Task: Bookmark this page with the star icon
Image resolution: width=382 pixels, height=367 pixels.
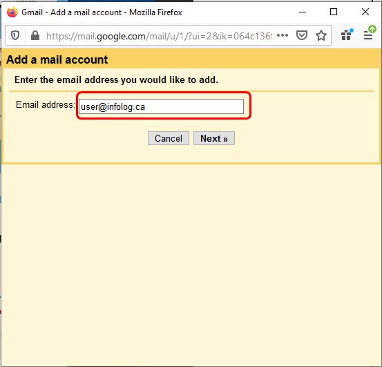Action: coord(321,35)
